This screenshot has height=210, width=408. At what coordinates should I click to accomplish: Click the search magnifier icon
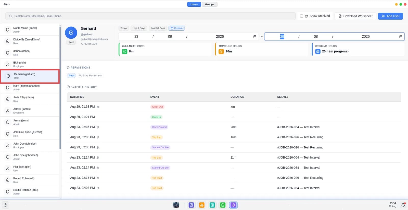[11, 16]
